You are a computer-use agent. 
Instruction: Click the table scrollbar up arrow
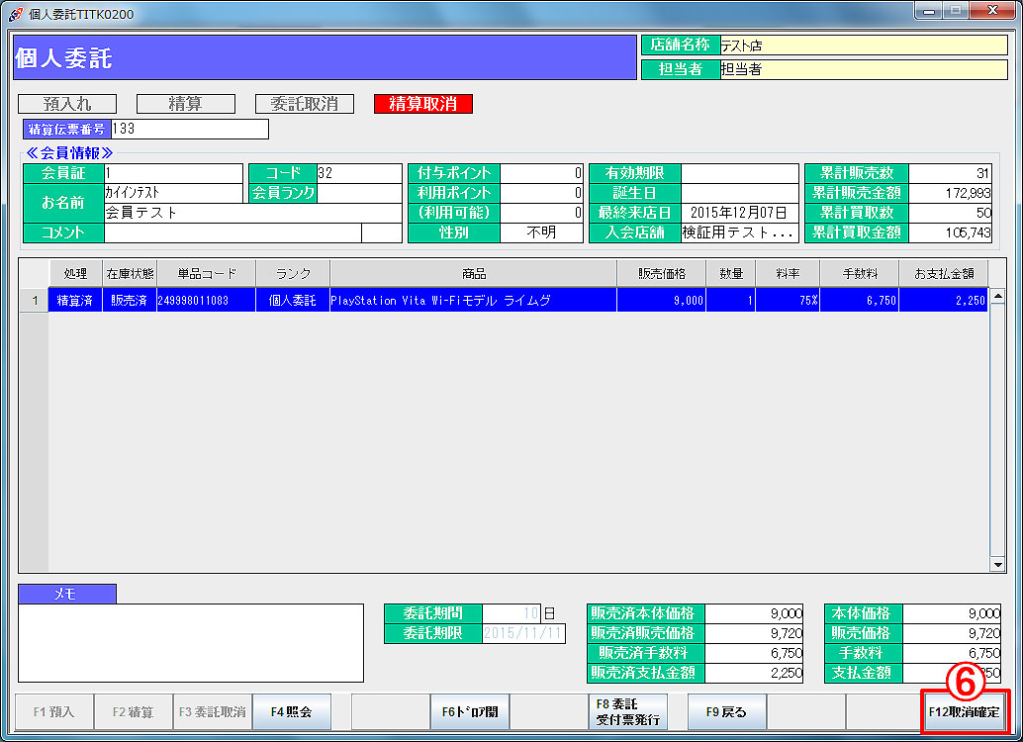pyautogui.click(x=997, y=269)
